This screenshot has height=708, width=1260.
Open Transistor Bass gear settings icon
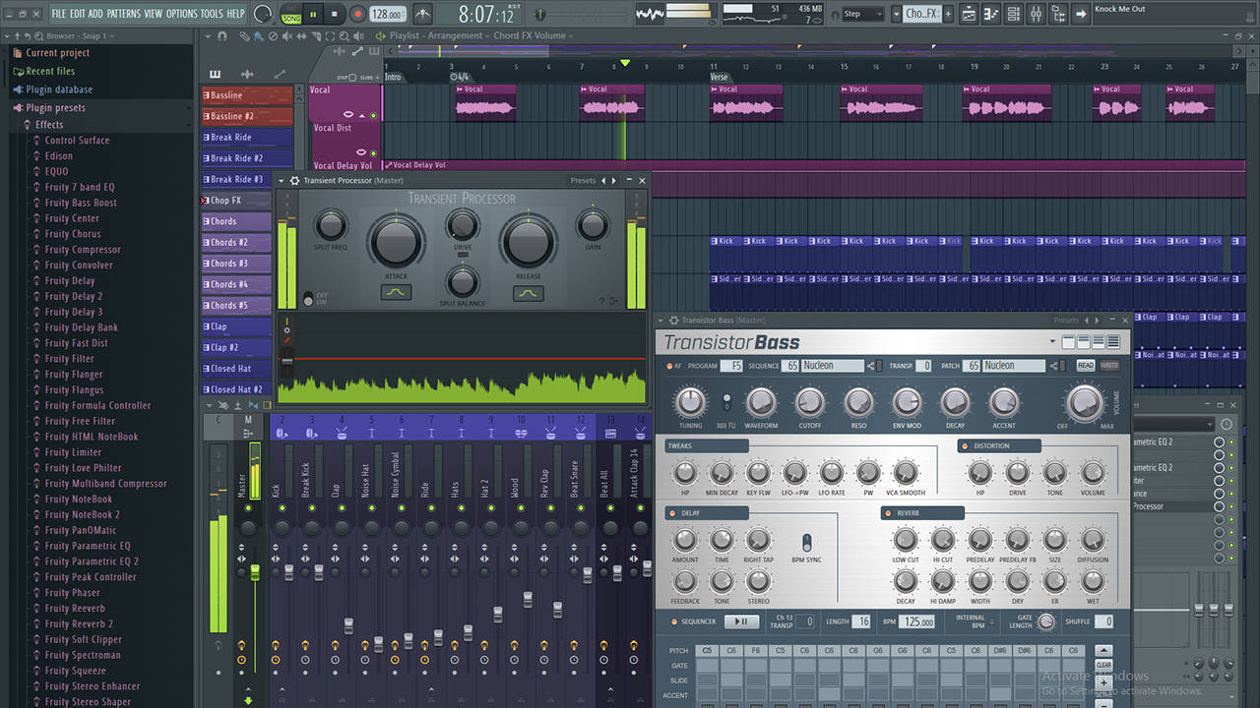click(673, 321)
